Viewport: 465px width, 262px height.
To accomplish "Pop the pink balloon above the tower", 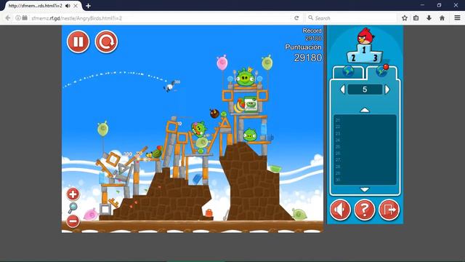I will click(x=222, y=63).
